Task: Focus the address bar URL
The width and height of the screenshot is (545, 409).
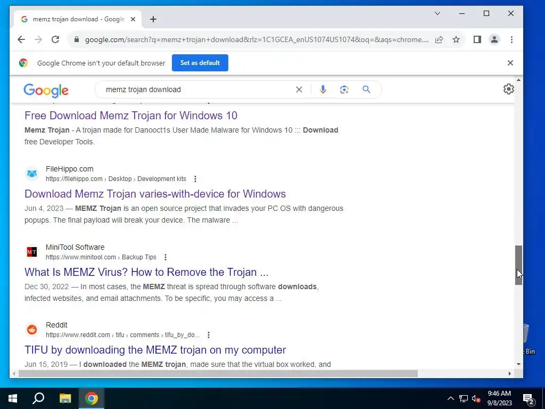Action: (257, 39)
